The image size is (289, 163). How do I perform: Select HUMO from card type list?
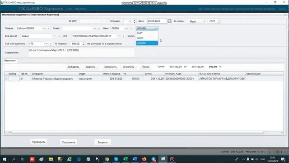[x=147, y=38]
